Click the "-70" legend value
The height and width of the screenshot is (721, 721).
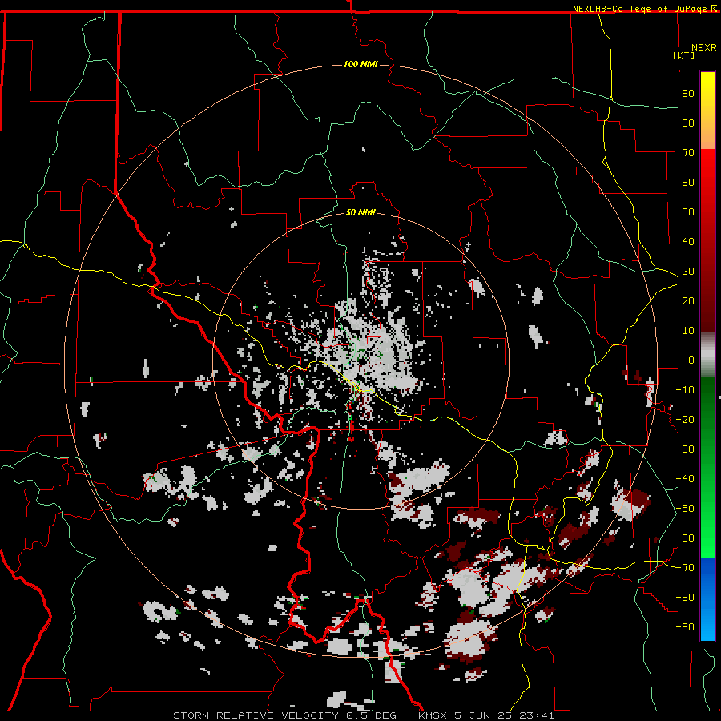tap(685, 568)
